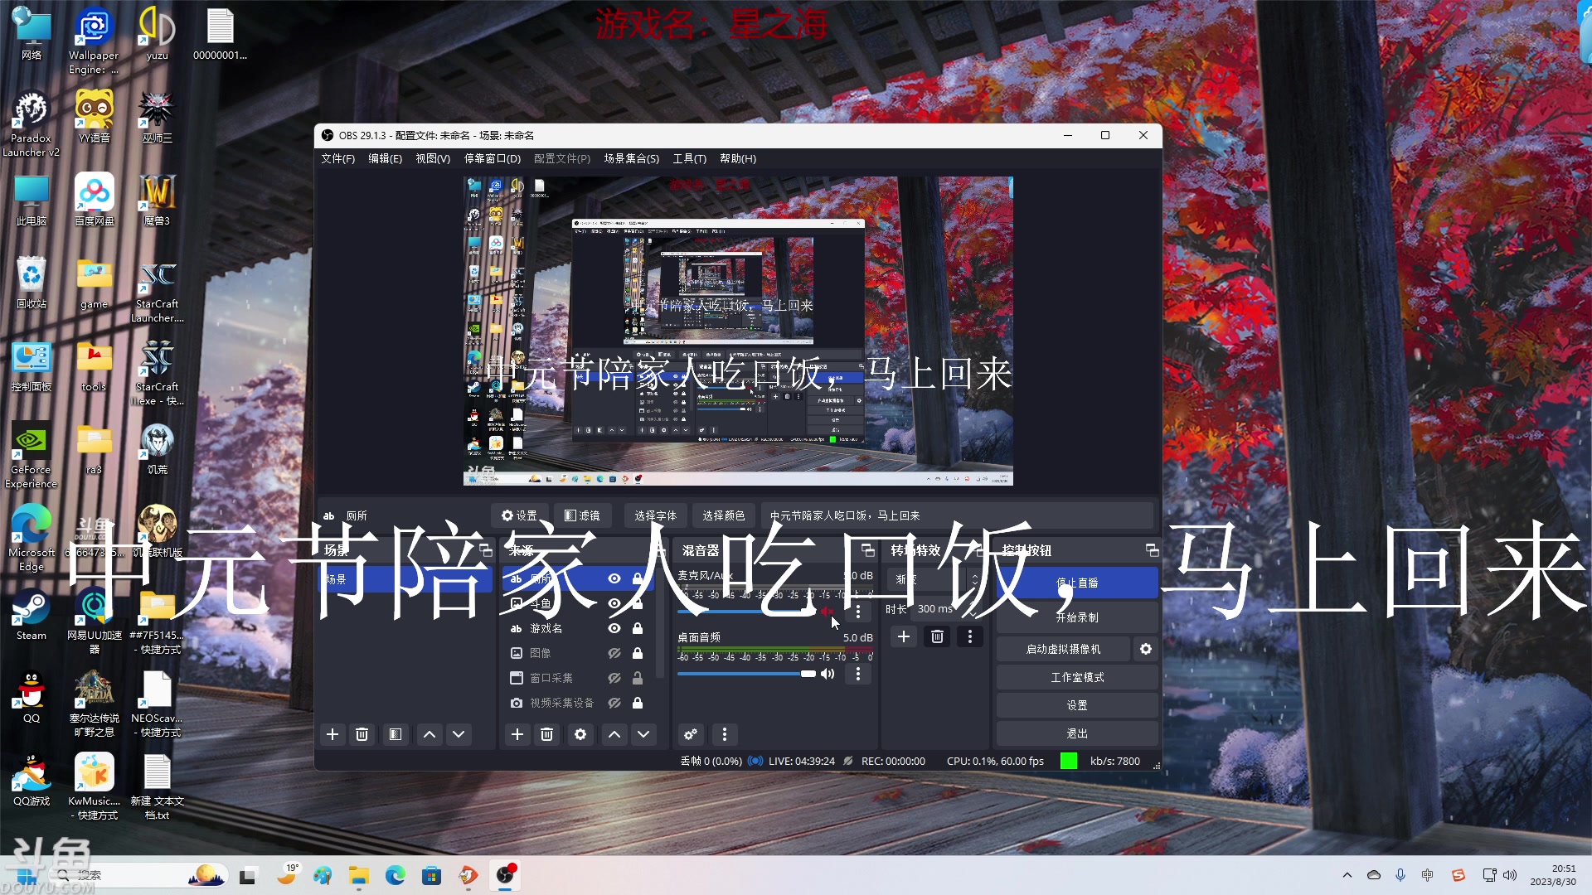
Task: Open transition properties three-dot menu
Action: point(970,636)
